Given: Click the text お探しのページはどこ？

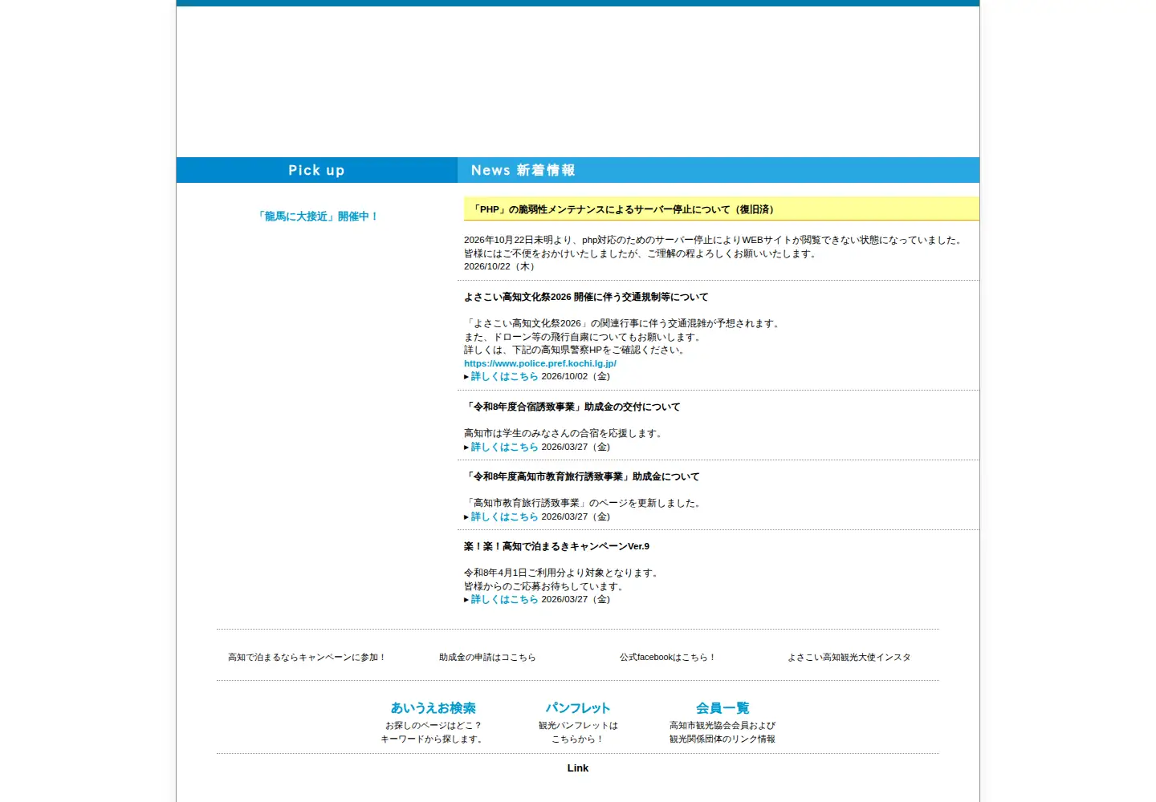Looking at the screenshot, I should [433, 726].
